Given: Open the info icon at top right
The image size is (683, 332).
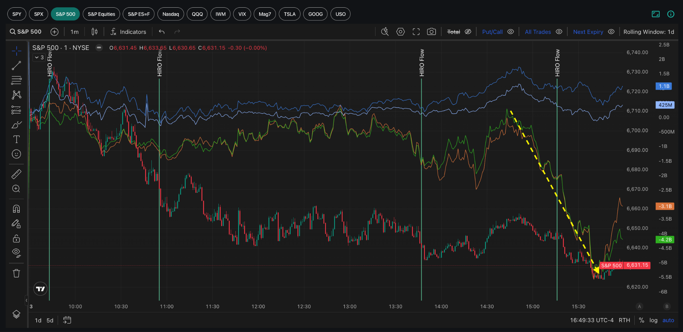Looking at the screenshot, I should (x=671, y=14).
